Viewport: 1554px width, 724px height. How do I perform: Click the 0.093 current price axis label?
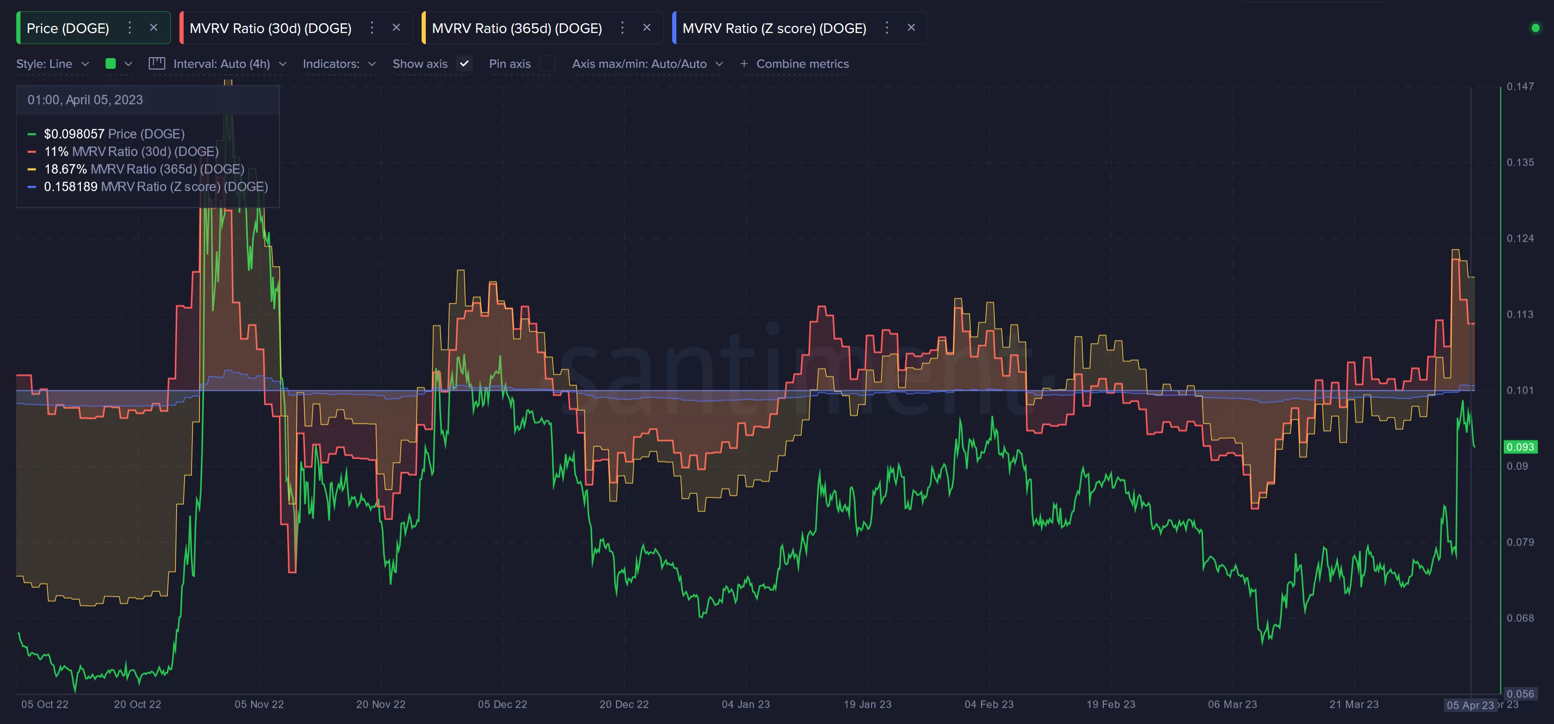(1520, 447)
